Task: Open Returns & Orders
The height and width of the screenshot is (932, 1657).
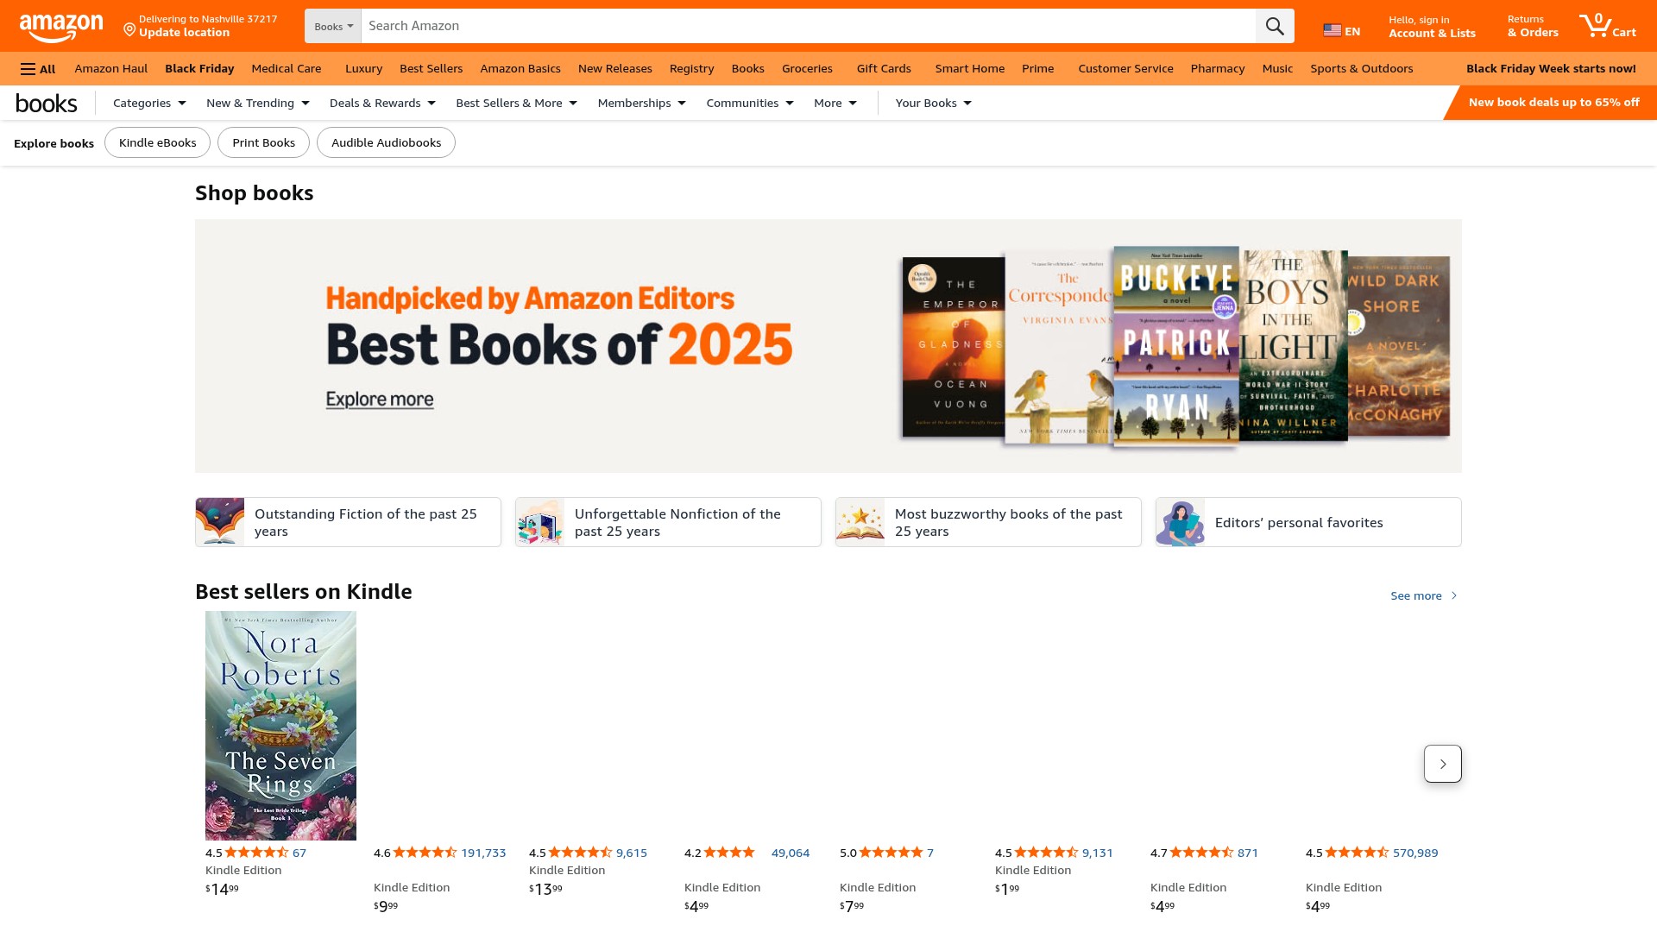Action: click(x=1533, y=26)
